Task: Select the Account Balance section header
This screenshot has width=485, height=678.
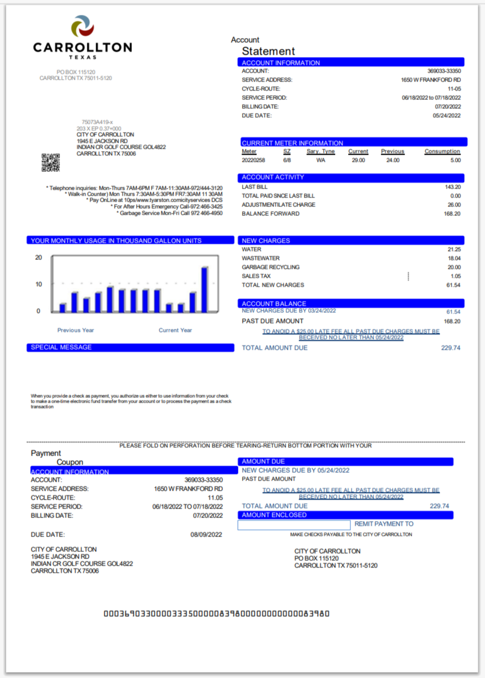Action: (x=351, y=303)
